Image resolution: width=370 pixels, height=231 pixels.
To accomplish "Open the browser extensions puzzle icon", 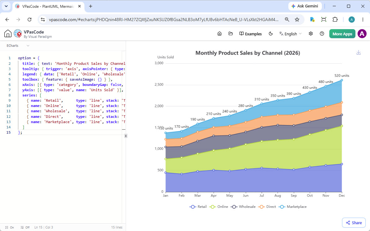I will point(335,20).
